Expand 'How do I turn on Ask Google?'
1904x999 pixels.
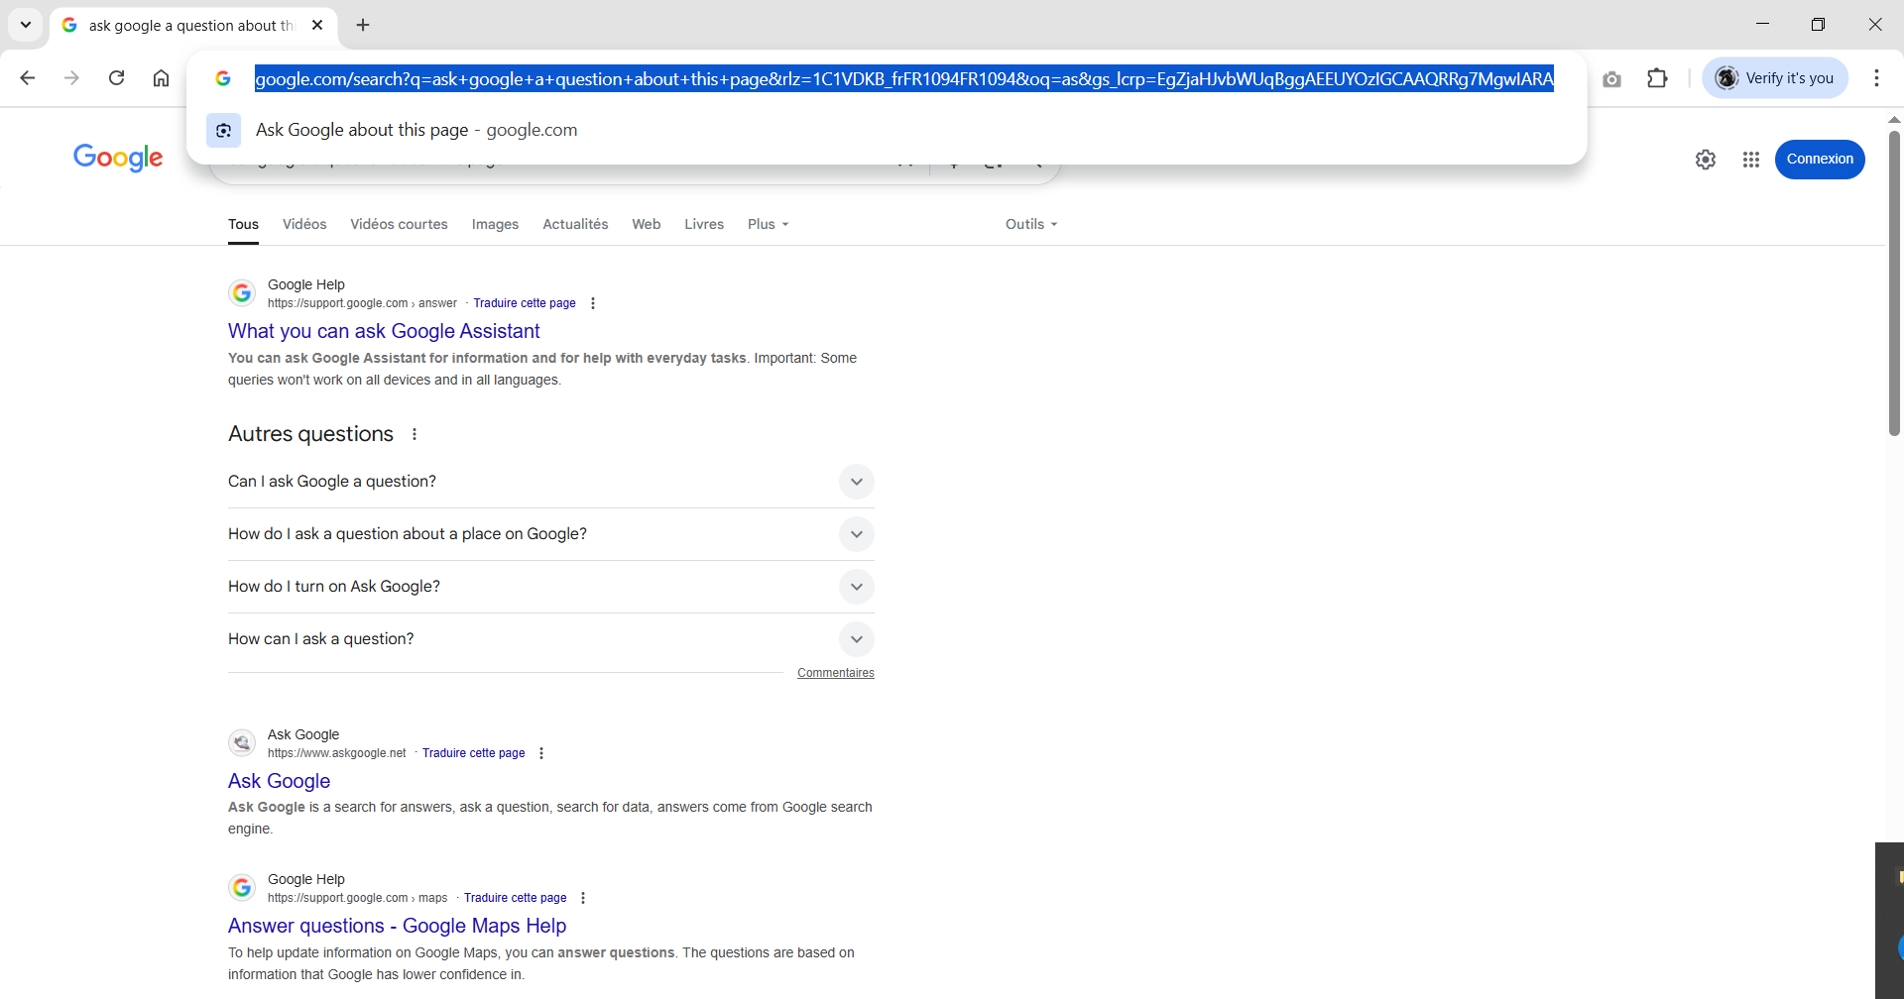coord(551,587)
